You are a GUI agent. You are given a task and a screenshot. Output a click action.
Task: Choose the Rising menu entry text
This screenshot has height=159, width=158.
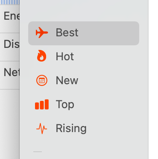pyautogui.click(x=71, y=129)
